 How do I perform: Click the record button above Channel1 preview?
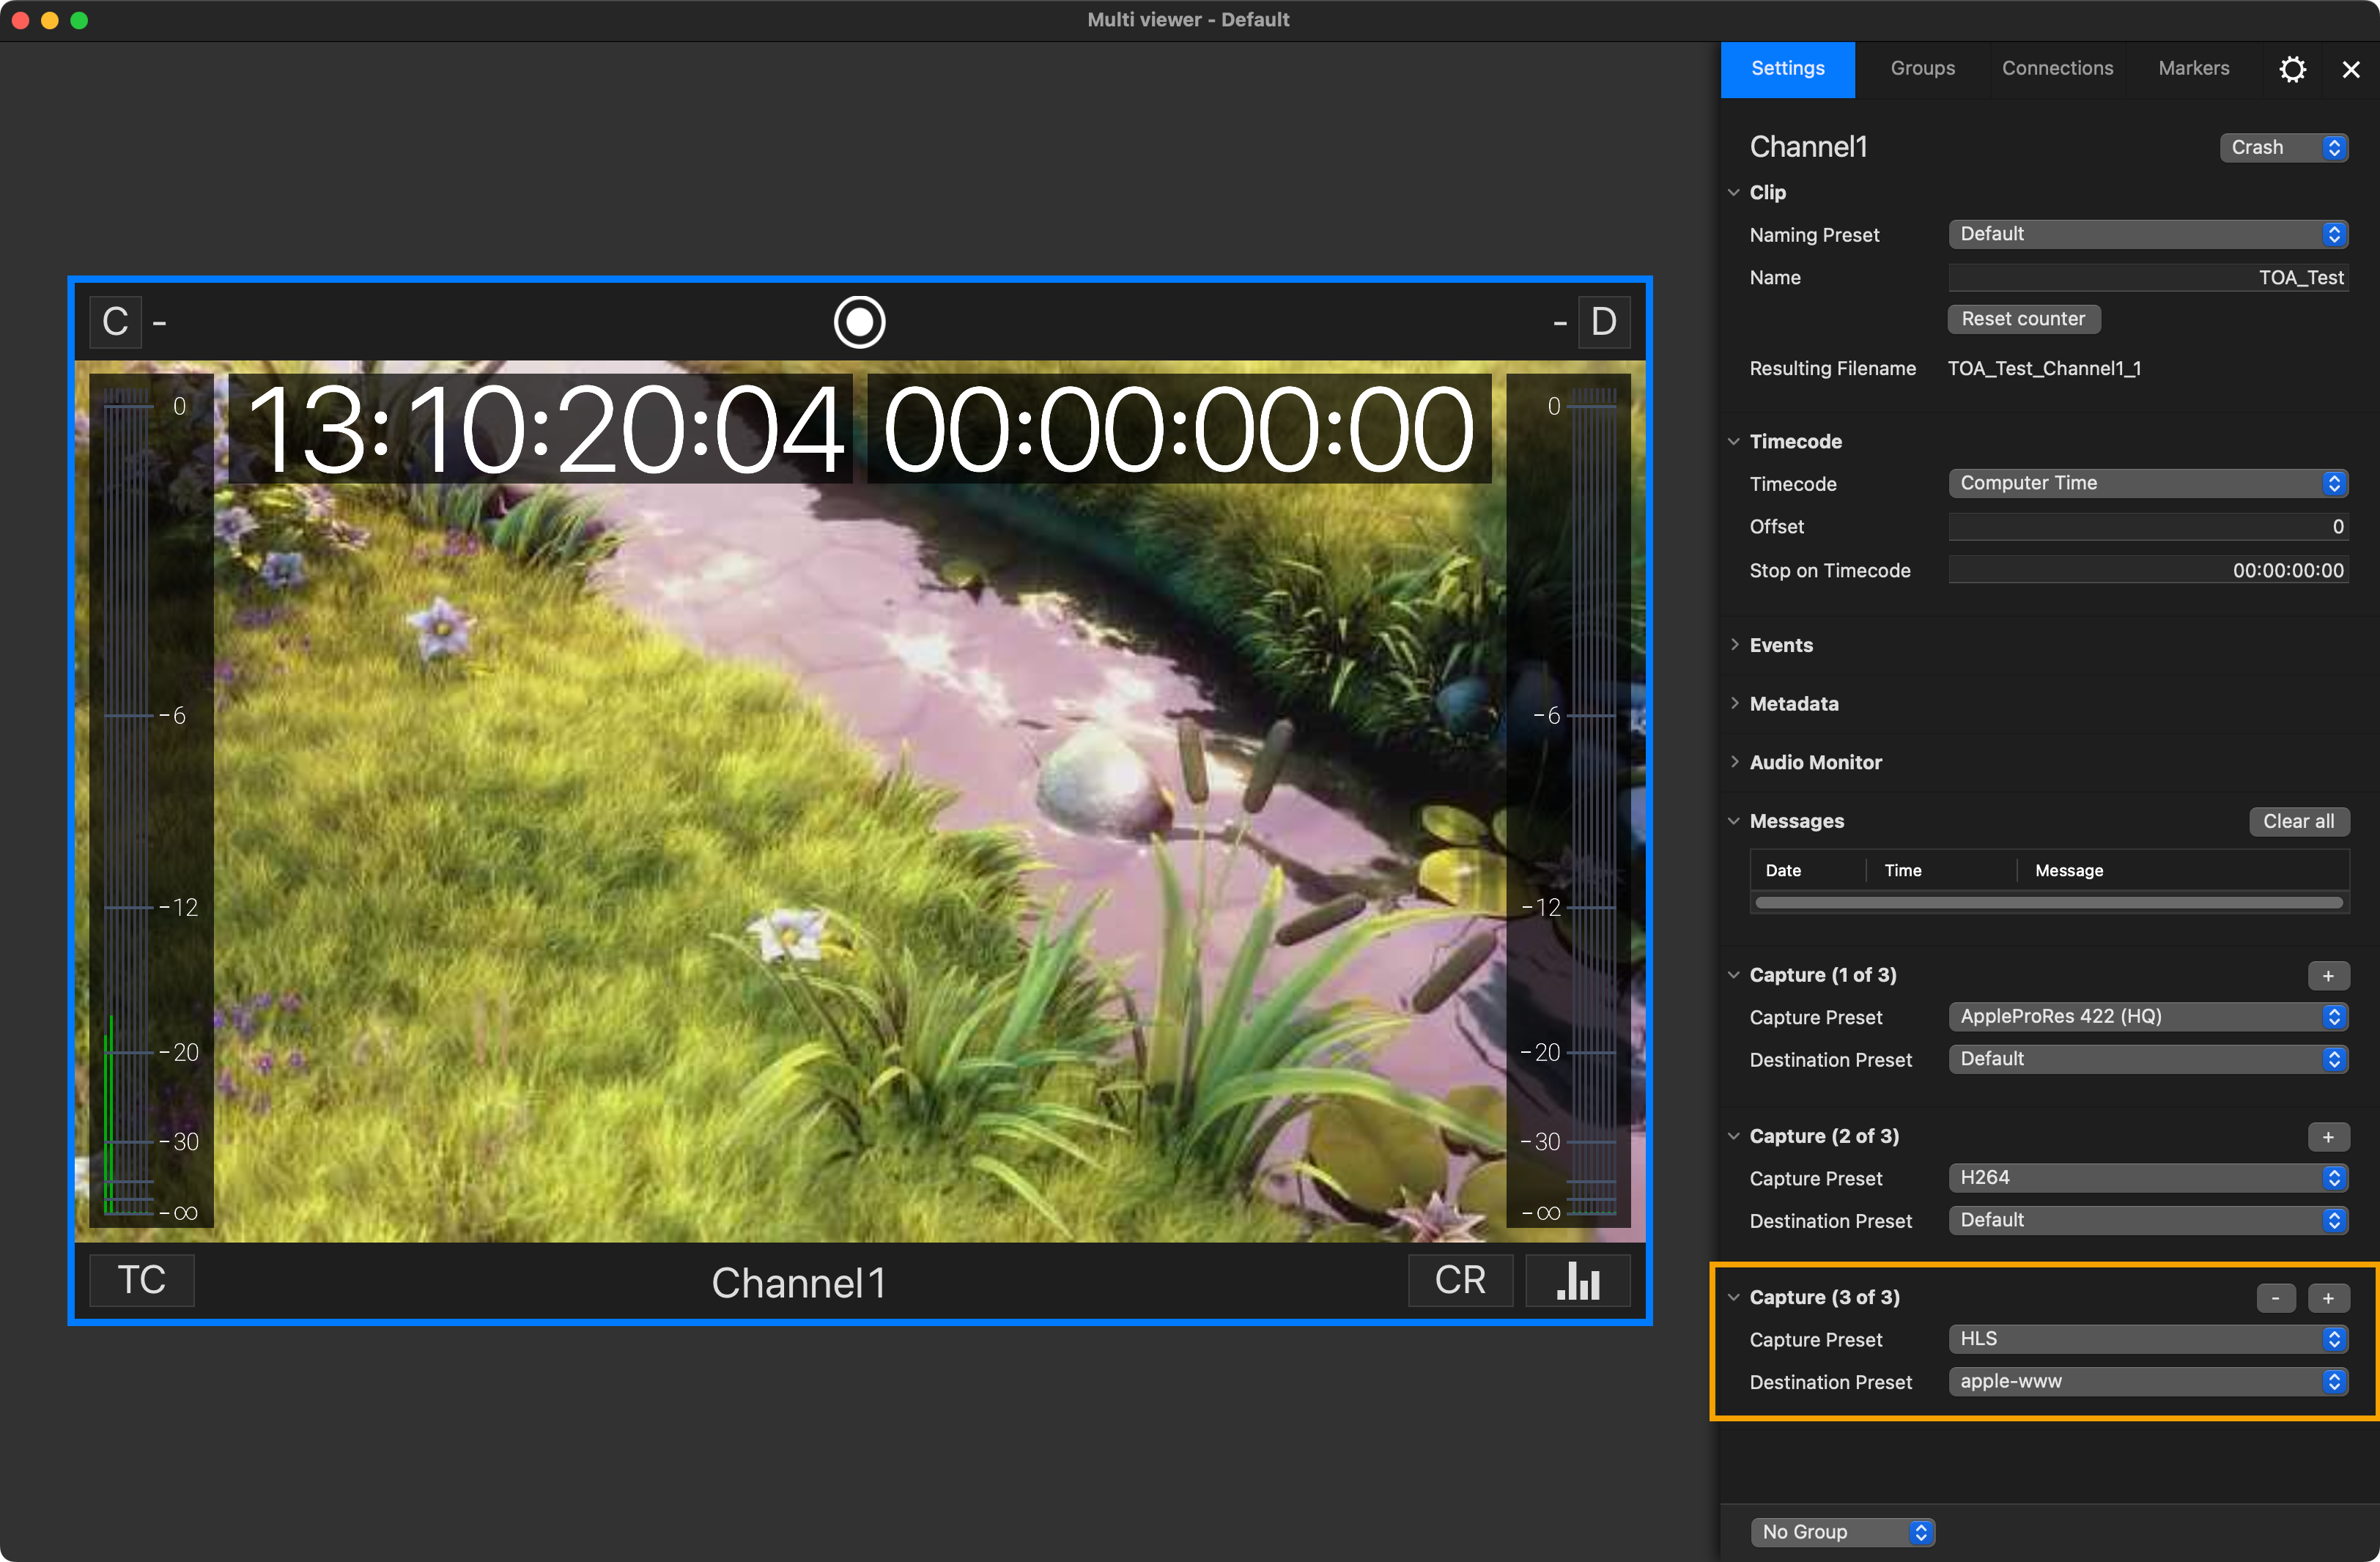pos(859,322)
